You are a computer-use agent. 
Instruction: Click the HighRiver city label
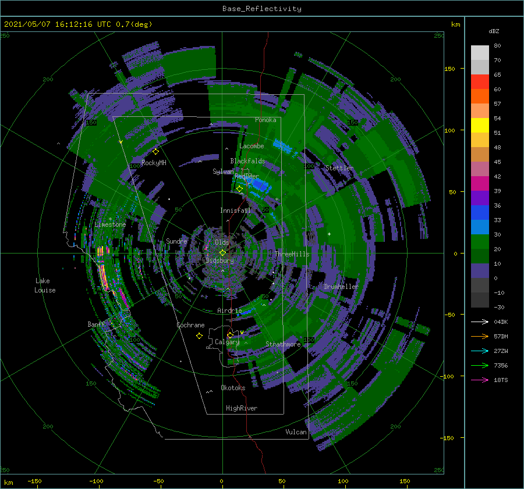242,408
